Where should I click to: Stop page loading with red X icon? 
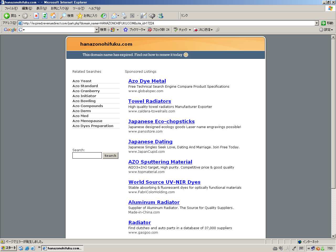(x=36, y=16)
